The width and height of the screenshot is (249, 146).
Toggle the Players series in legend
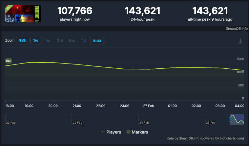(111, 132)
